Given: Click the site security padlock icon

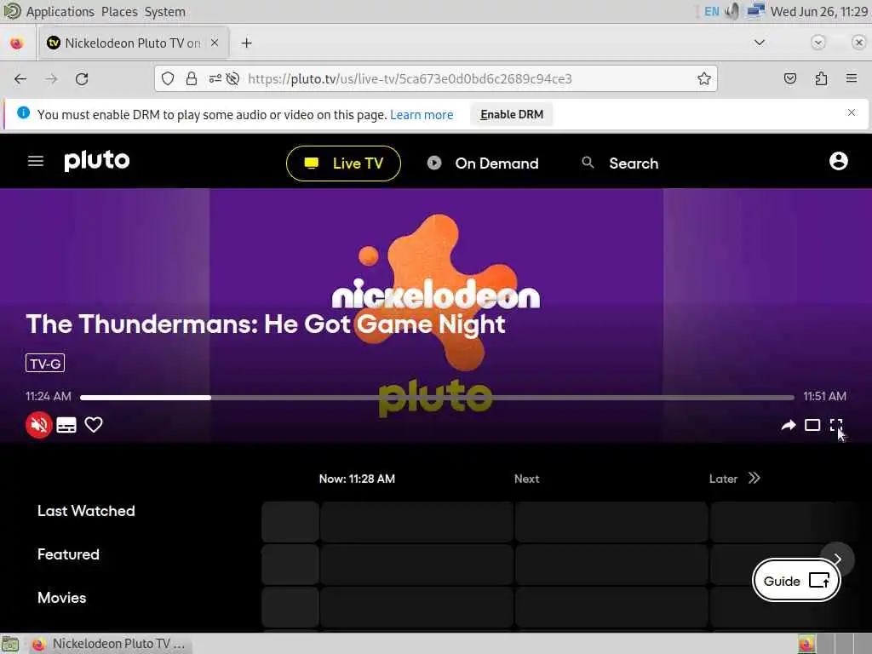Looking at the screenshot, I should pyautogui.click(x=192, y=79).
